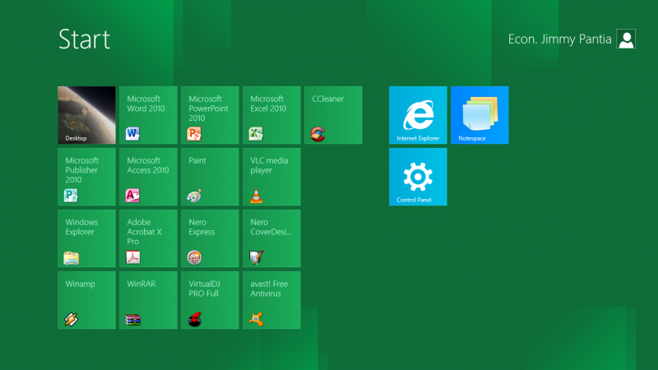Click the Desktop thumbnail tile

[86, 115]
